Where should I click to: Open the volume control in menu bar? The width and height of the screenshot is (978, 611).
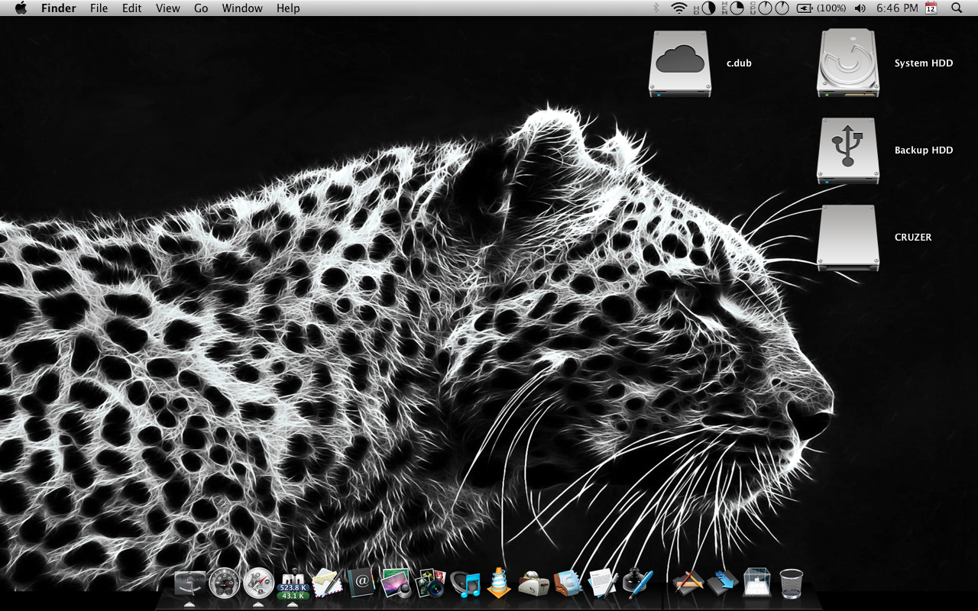click(x=860, y=8)
